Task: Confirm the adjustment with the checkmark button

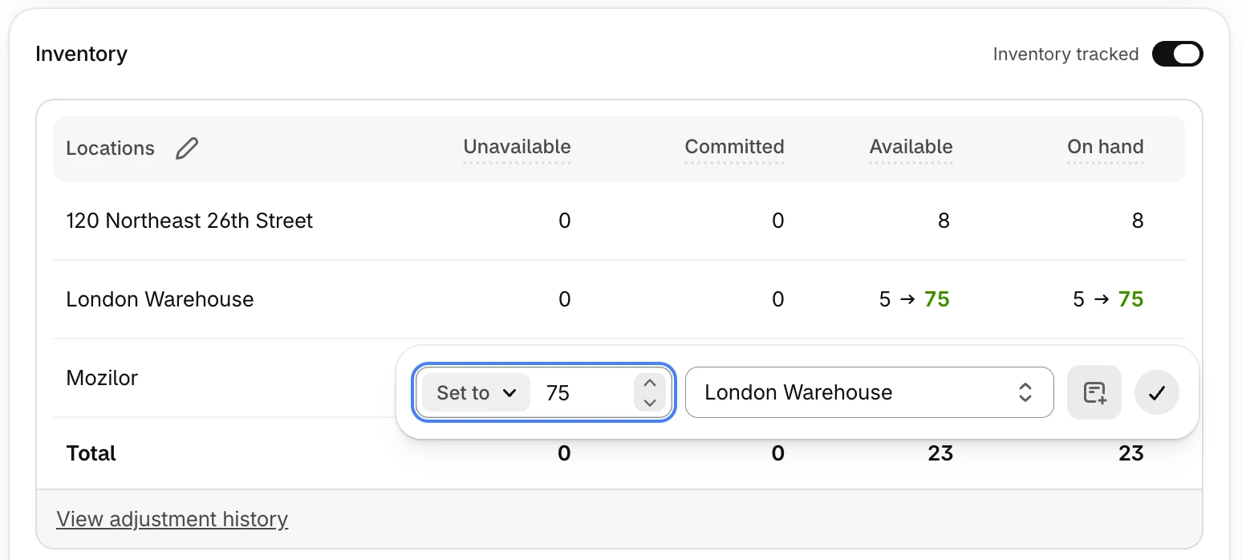Action: coord(1157,392)
